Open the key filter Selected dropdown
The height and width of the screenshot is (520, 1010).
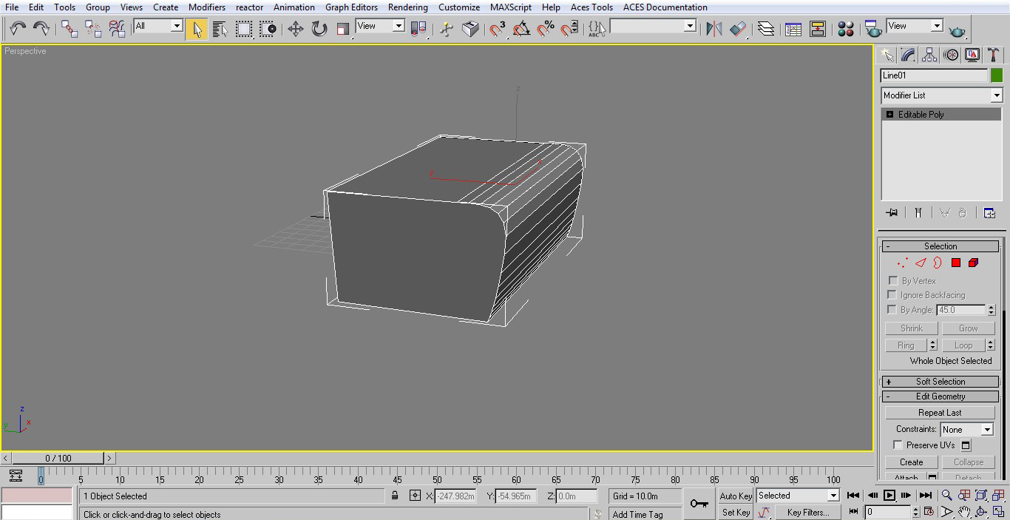pos(797,496)
